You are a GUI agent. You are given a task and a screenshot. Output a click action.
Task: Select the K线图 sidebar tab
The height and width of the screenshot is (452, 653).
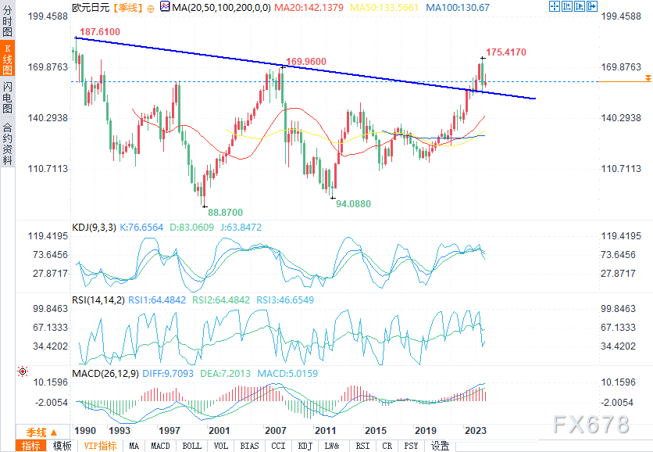point(7,59)
